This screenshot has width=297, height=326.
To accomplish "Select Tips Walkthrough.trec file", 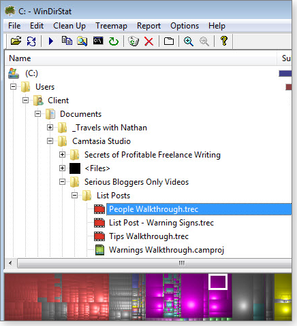I will (x=148, y=236).
